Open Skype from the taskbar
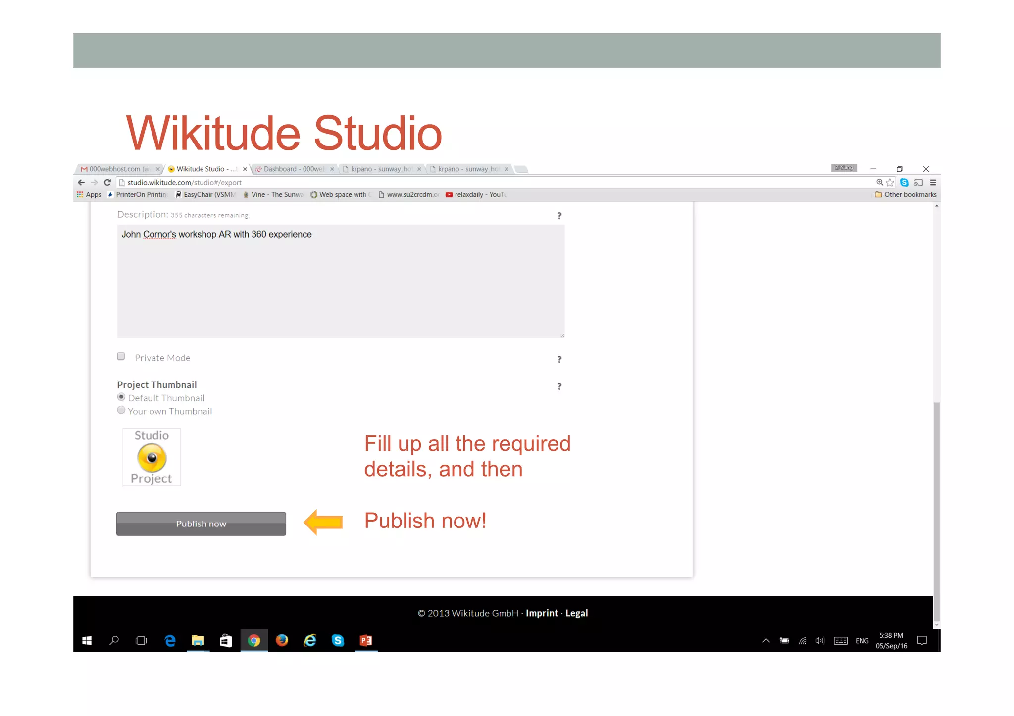This screenshot has width=1014, height=716. click(x=338, y=640)
